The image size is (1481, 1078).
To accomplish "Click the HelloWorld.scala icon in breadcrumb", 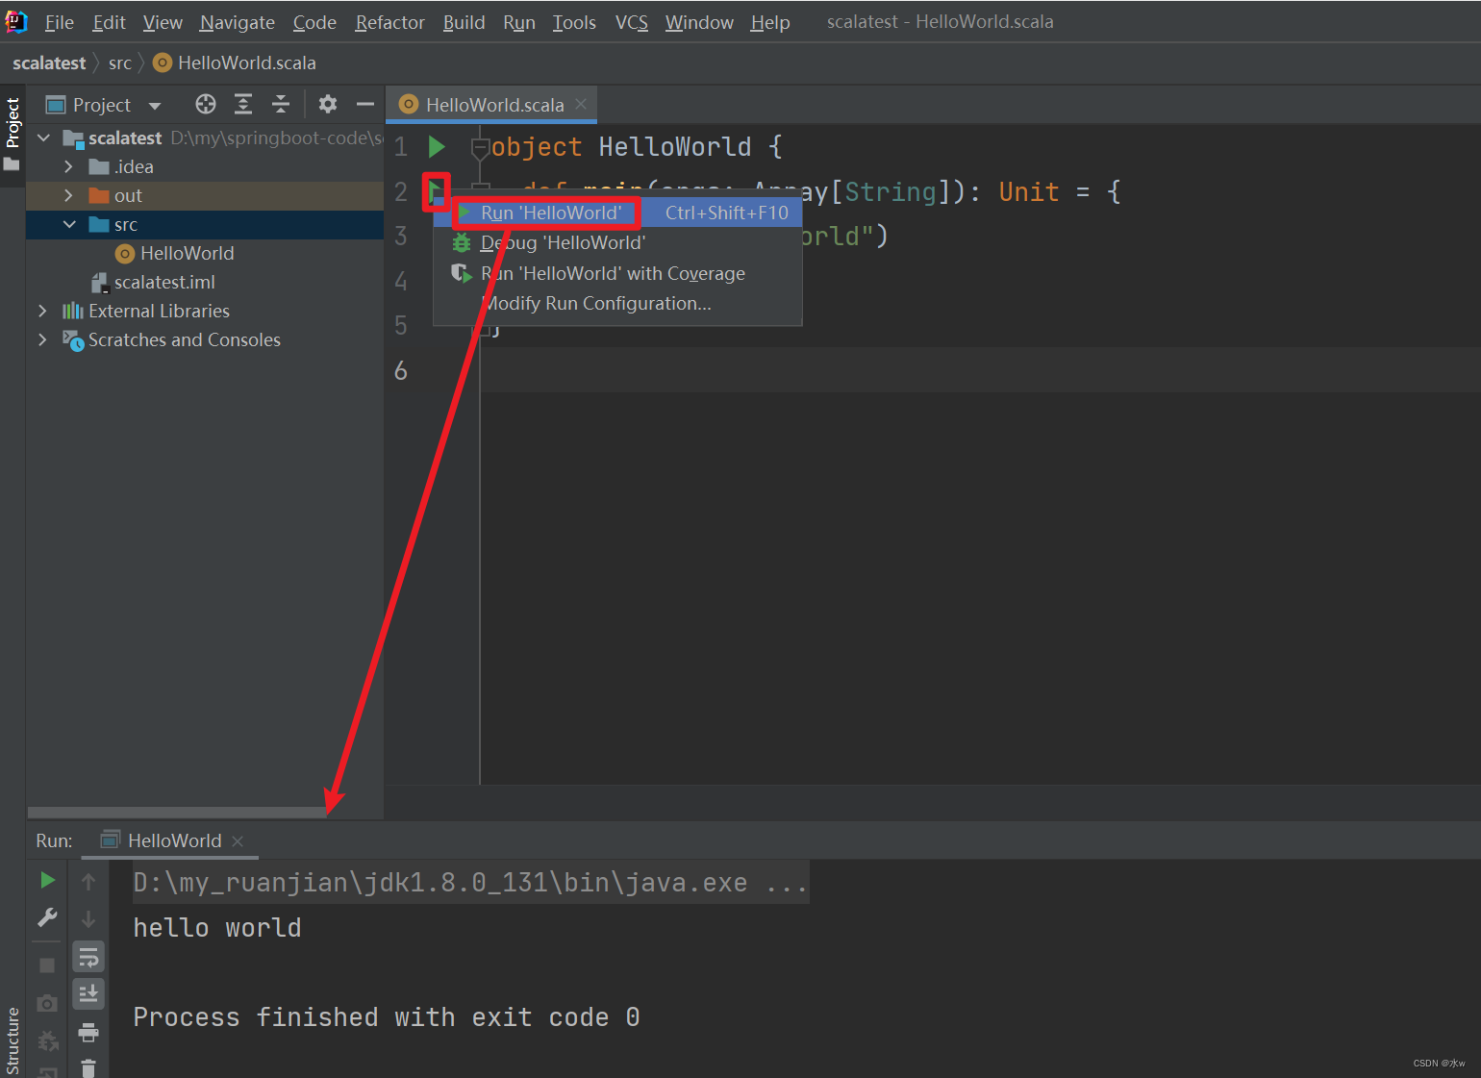I will coord(163,63).
